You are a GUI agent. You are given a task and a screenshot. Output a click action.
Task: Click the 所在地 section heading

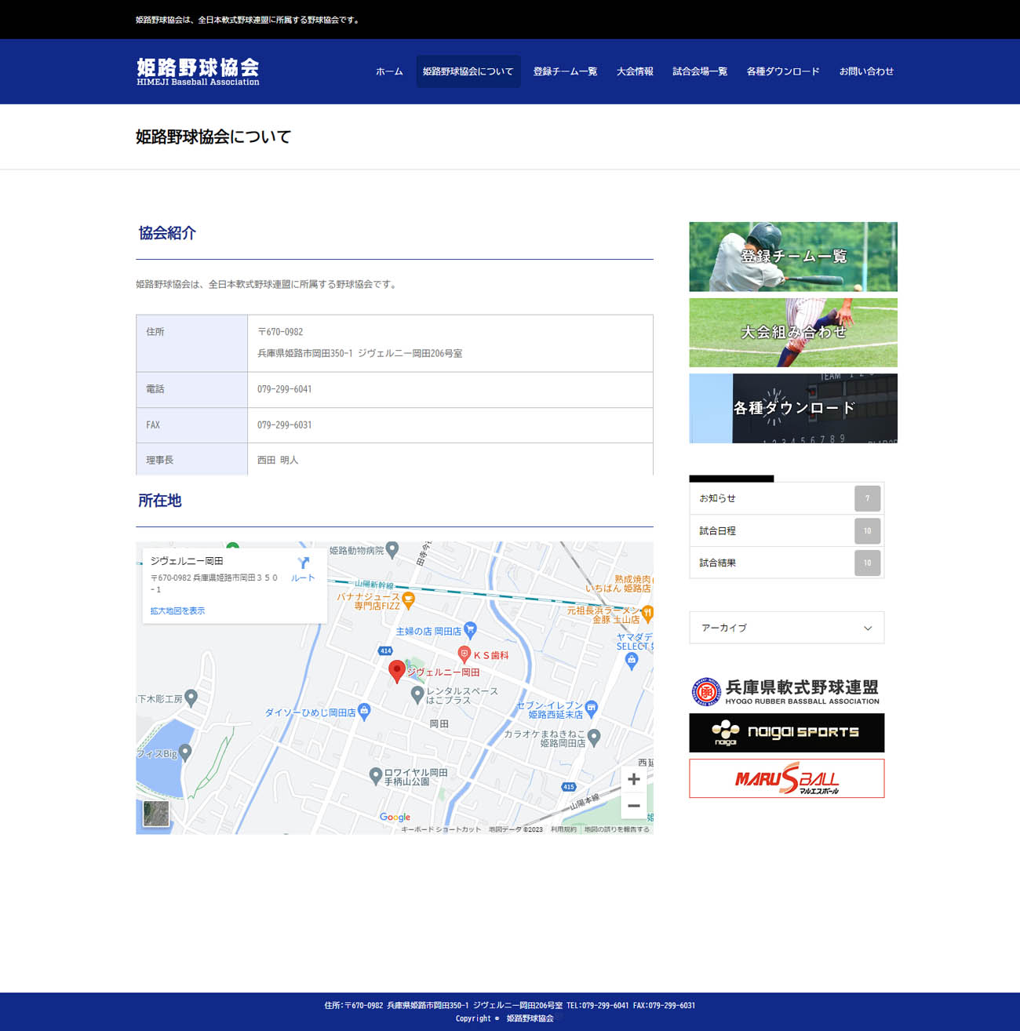click(160, 501)
